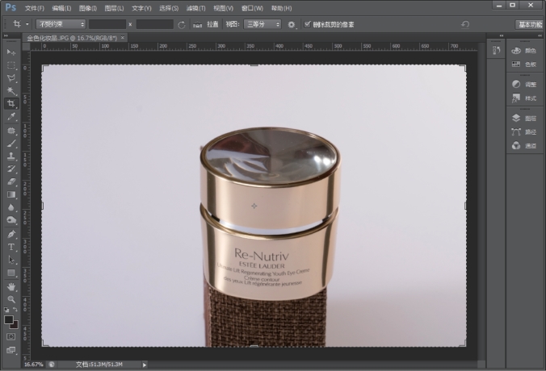Open the 三等分 overlay view dropdown
Image resolution: width=546 pixels, height=371 pixels.
[x=262, y=24]
